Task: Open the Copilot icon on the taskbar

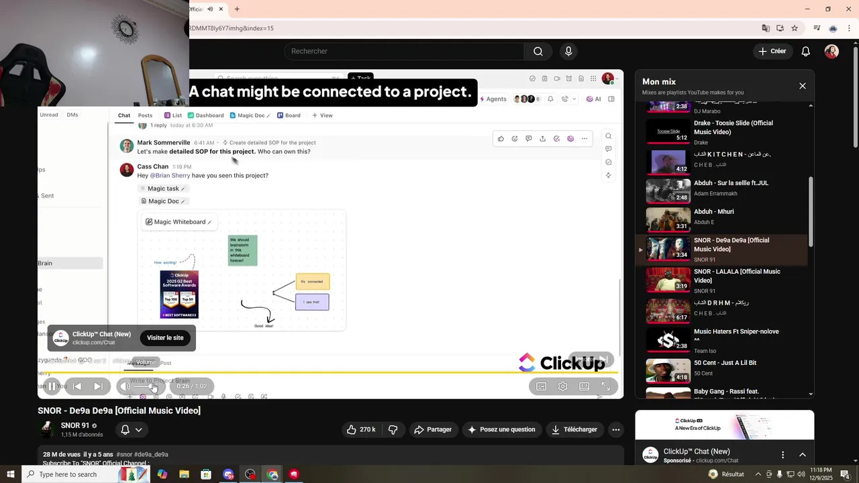Action: point(162,474)
